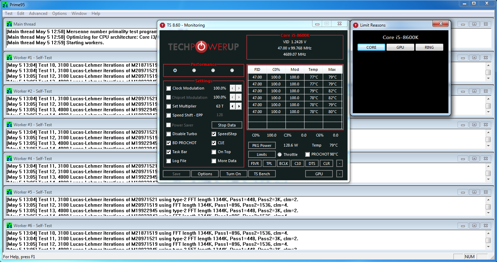
Task: Minimize the Worker #6 Self-Test subwindow
Action: tap(463, 225)
